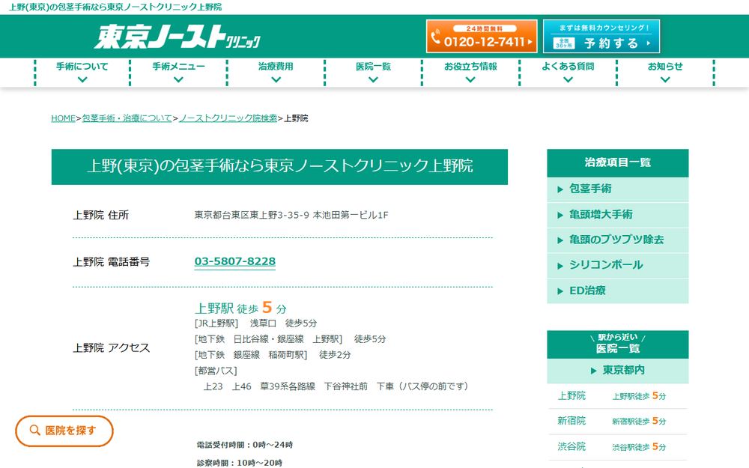The image size is (749, 468).
Task: Expand the chevron below 手術について
Action: pyautogui.click(x=82, y=80)
